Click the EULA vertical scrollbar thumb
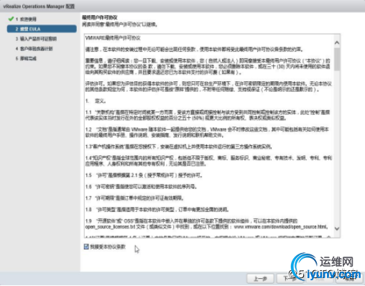The width and height of the screenshot is (365, 286). (337, 59)
